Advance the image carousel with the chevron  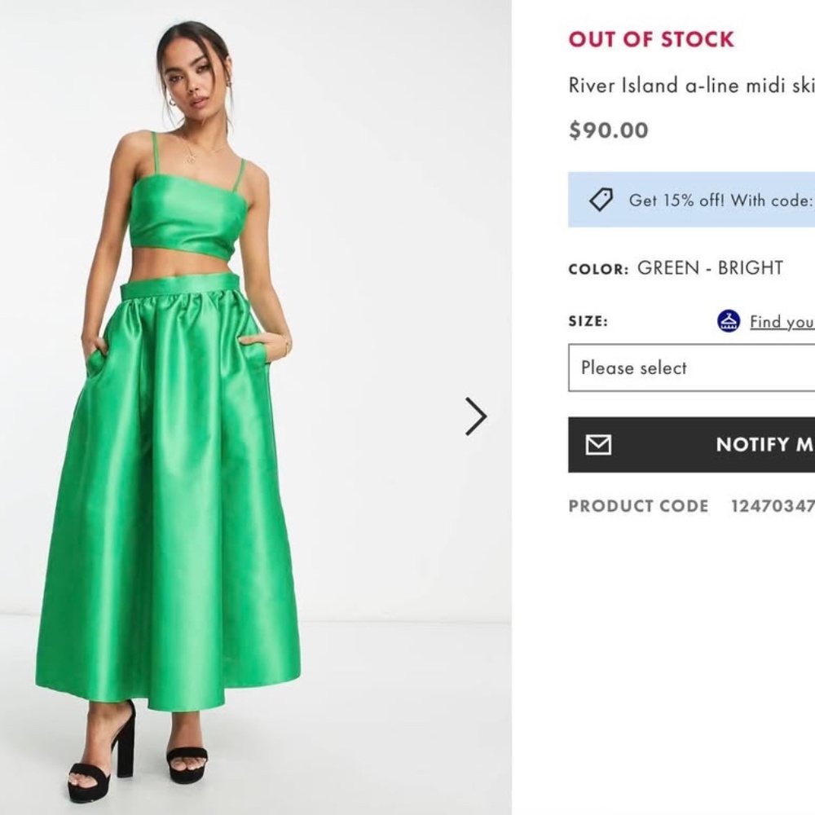pos(475,416)
